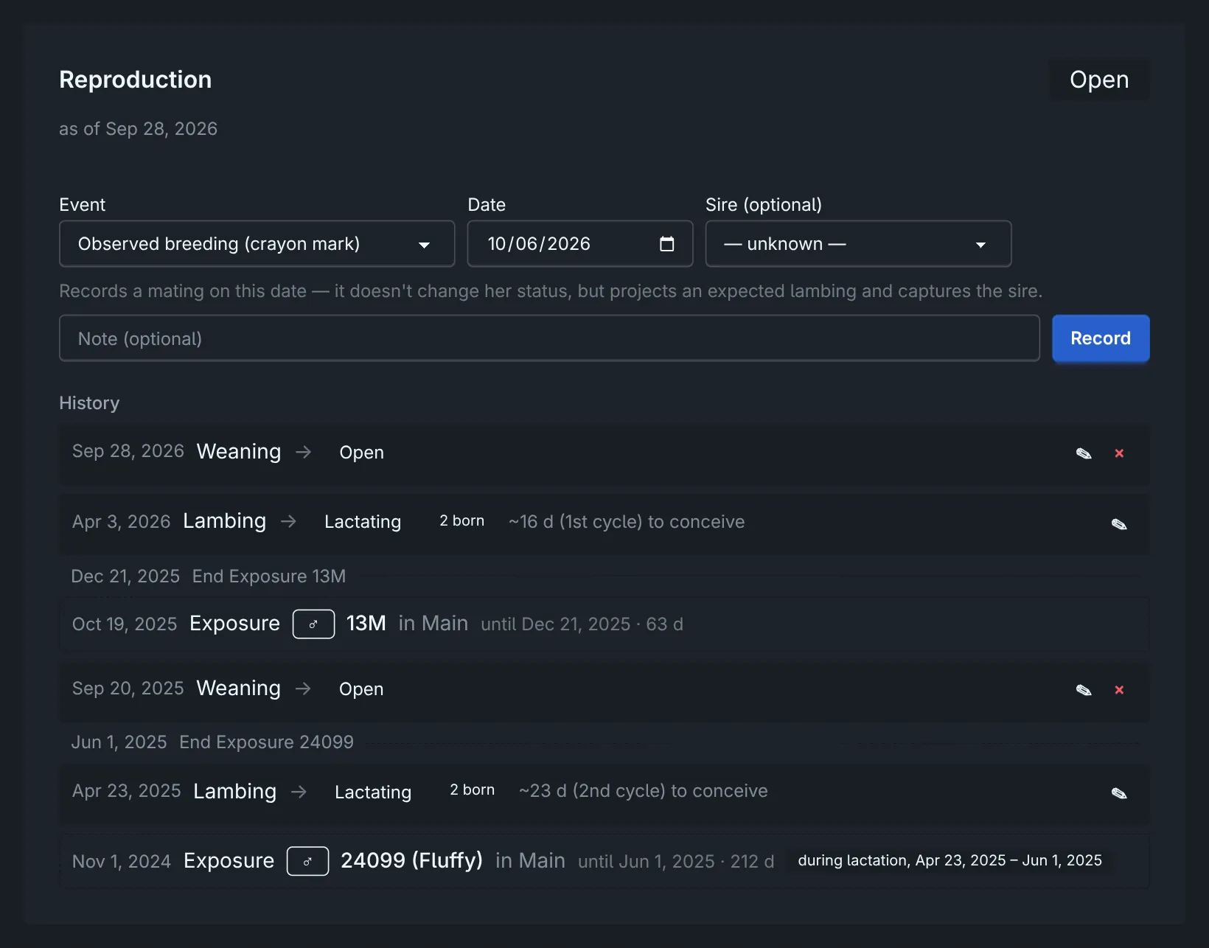Edit the Apr 23, 2025 Lambing entry
Viewport: 1209px width, 948px height.
coord(1119,793)
